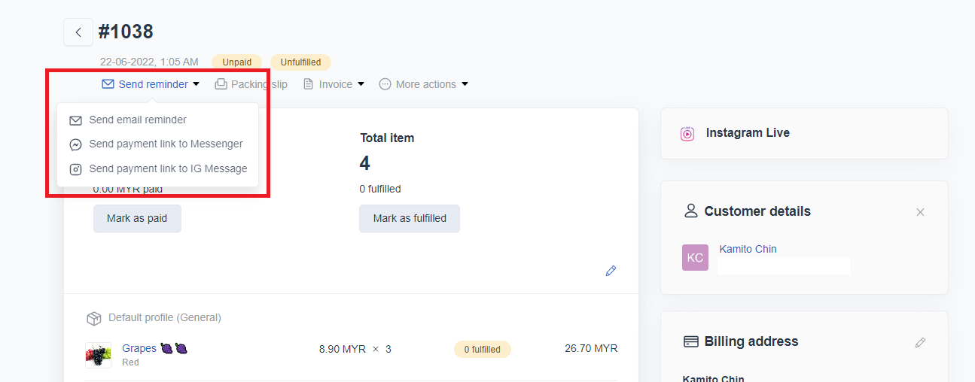Click the Instagram icon in dropdown

75,169
